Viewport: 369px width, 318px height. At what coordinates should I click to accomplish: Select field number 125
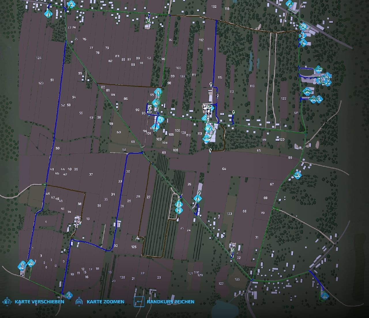[x=134, y=247]
